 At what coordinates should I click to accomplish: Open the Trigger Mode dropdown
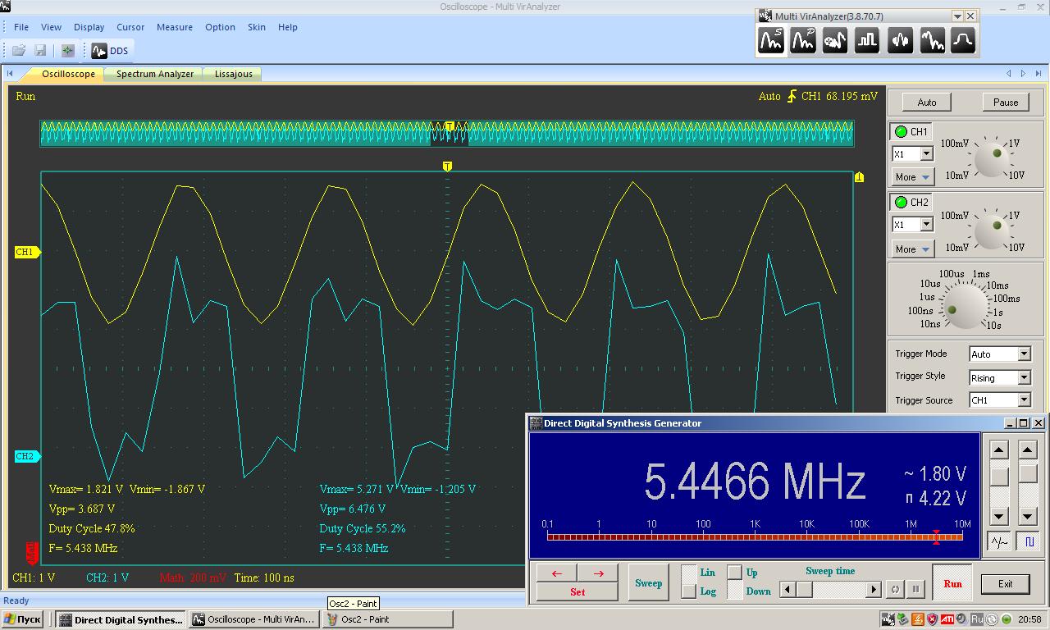pyautogui.click(x=1024, y=354)
